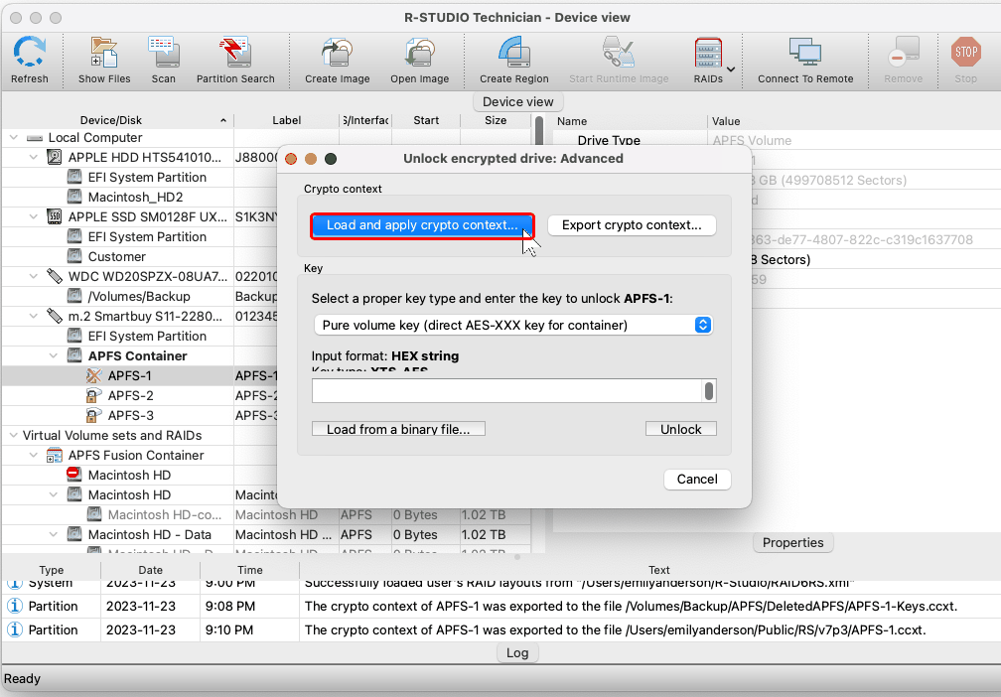This screenshot has width=1001, height=697.
Task: Click the Macintosh_HD2 partition icon
Action: point(74,198)
